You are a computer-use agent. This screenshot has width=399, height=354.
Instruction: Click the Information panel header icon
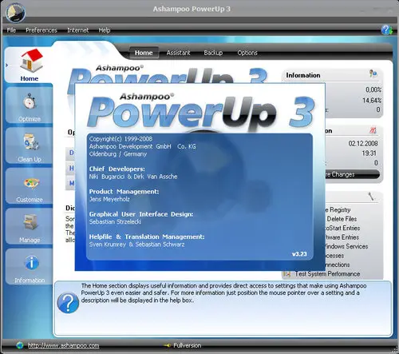373,74
